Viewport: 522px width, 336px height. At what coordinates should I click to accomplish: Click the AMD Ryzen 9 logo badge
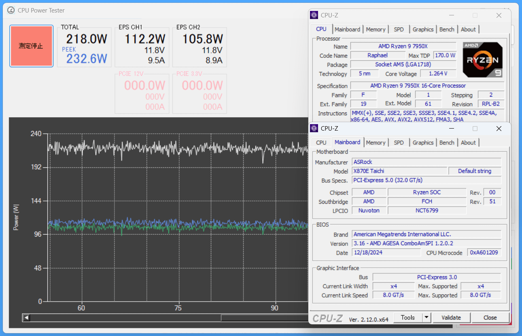pyautogui.click(x=483, y=60)
